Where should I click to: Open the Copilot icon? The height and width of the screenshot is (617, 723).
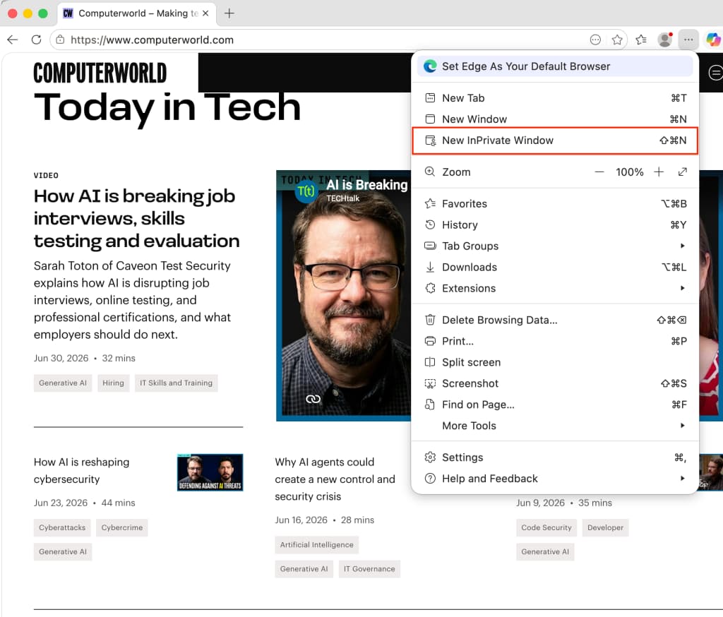(x=713, y=40)
